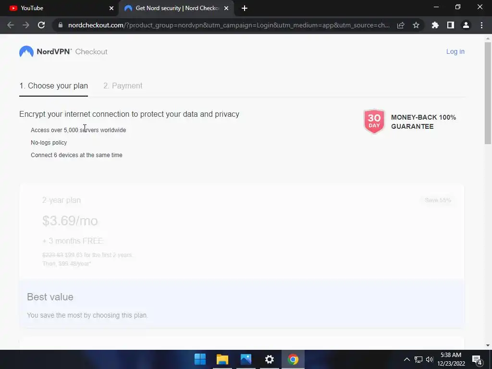
Task: Open a new browser tab
Action: click(x=245, y=8)
